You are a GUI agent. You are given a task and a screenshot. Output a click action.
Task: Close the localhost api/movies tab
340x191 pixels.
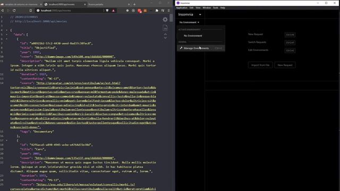pos(85,4)
